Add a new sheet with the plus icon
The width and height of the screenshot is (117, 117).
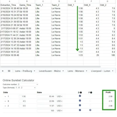click(x=3, y=71)
